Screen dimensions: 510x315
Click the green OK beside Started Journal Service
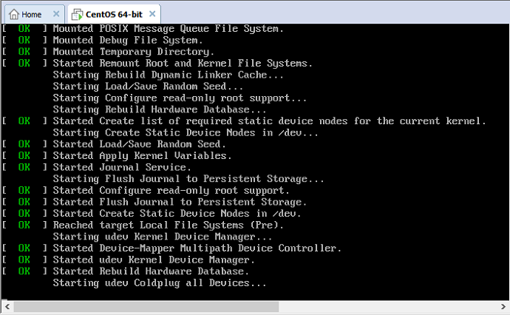[x=24, y=167]
